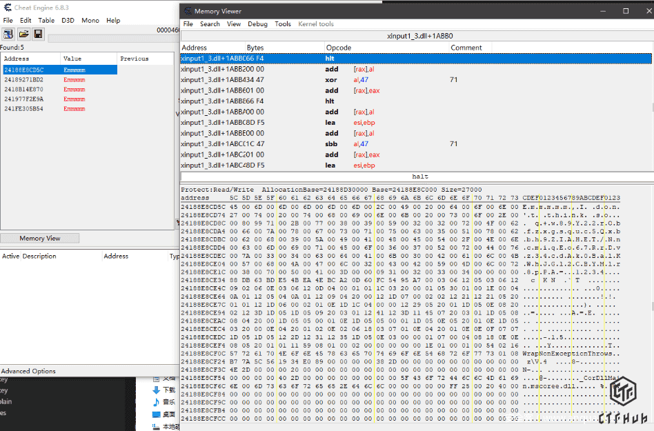Click the open folder toolbar icon
Image resolution: width=654 pixels, height=431 pixels.
[x=23, y=34]
